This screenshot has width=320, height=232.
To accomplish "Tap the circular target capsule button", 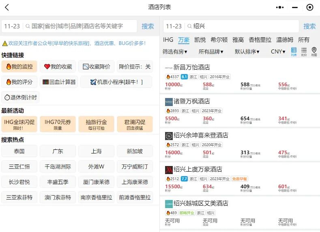I will tap(309, 7).
